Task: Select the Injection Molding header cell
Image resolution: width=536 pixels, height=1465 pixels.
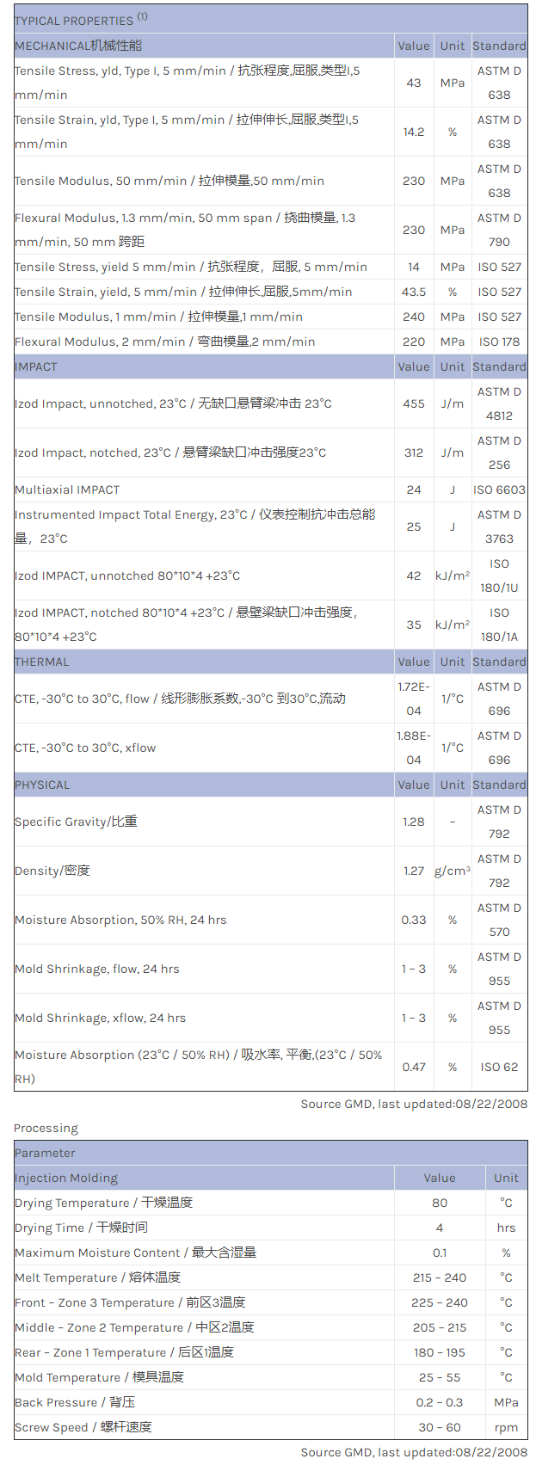Action: click(x=66, y=1178)
